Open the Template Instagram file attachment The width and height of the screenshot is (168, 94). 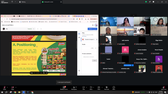pyautogui.click(x=89, y=39)
